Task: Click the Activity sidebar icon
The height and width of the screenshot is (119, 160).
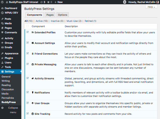Action: tap(2, 38)
